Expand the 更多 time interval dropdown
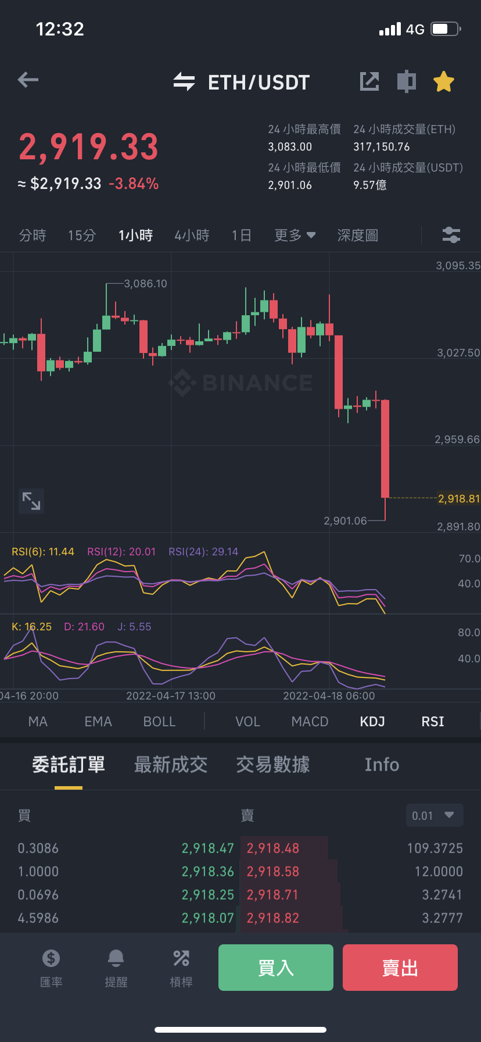This screenshot has height=1042, width=481. [x=295, y=235]
